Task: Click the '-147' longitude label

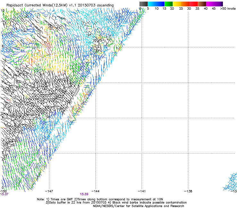Action: [x=49, y=191]
